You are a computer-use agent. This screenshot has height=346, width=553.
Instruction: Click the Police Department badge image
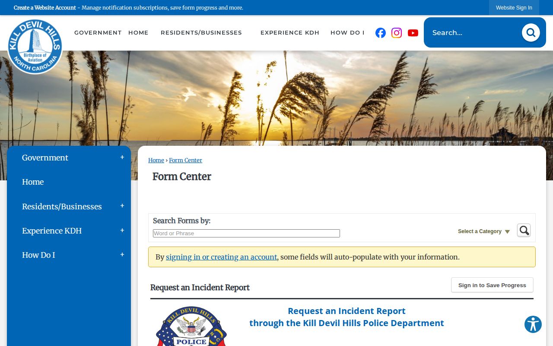[x=191, y=327]
